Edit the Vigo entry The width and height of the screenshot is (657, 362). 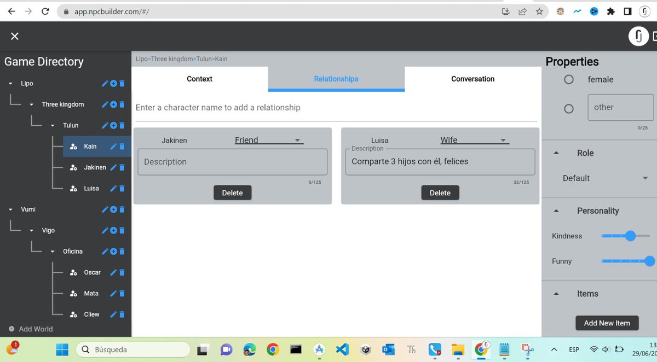pos(105,230)
